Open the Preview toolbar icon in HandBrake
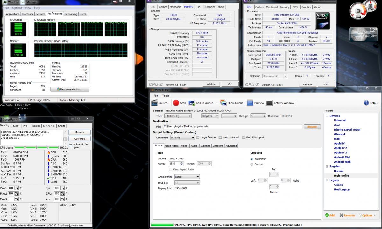This screenshot has height=229, width=382. (x=250, y=103)
